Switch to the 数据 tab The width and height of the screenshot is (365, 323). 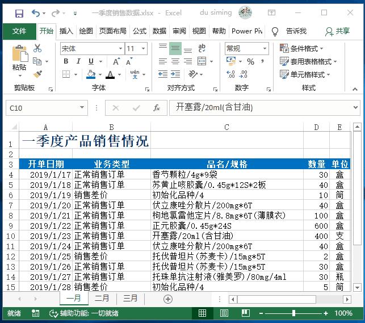click(x=160, y=31)
